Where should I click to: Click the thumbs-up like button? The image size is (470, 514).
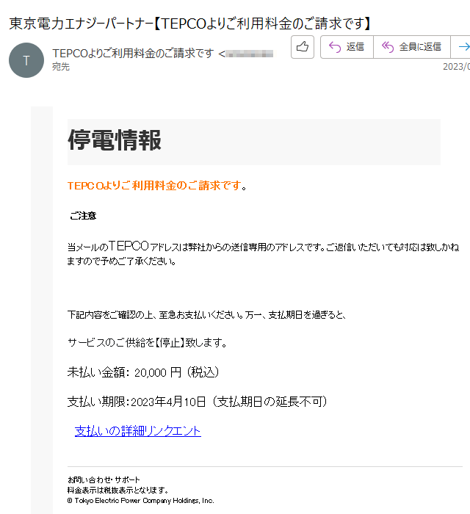point(302,47)
